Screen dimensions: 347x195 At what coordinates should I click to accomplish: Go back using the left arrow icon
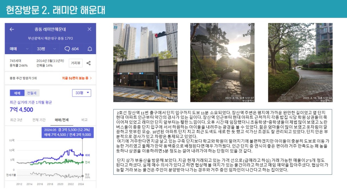pos(12,29)
